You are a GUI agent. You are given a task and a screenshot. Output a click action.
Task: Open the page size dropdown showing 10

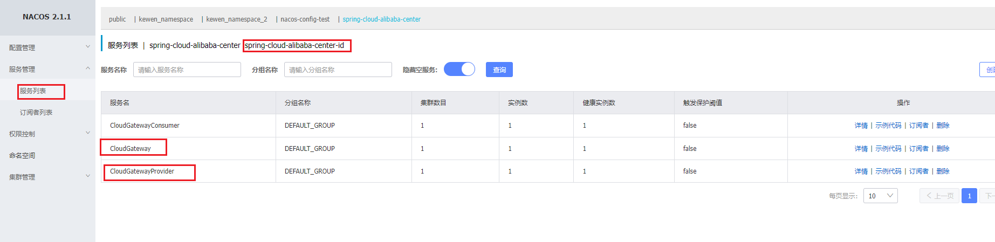[880, 196]
